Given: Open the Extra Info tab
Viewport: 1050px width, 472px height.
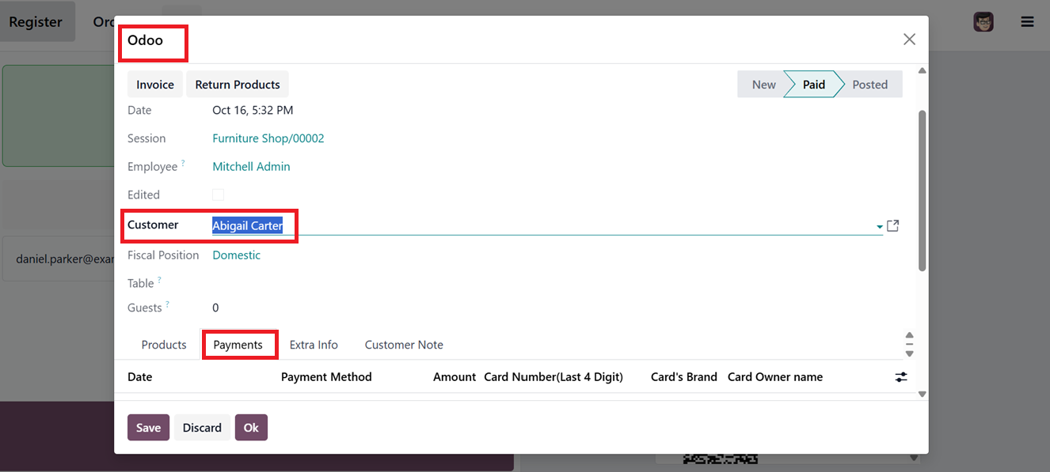Looking at the screenshot, I should pos(314,345).
